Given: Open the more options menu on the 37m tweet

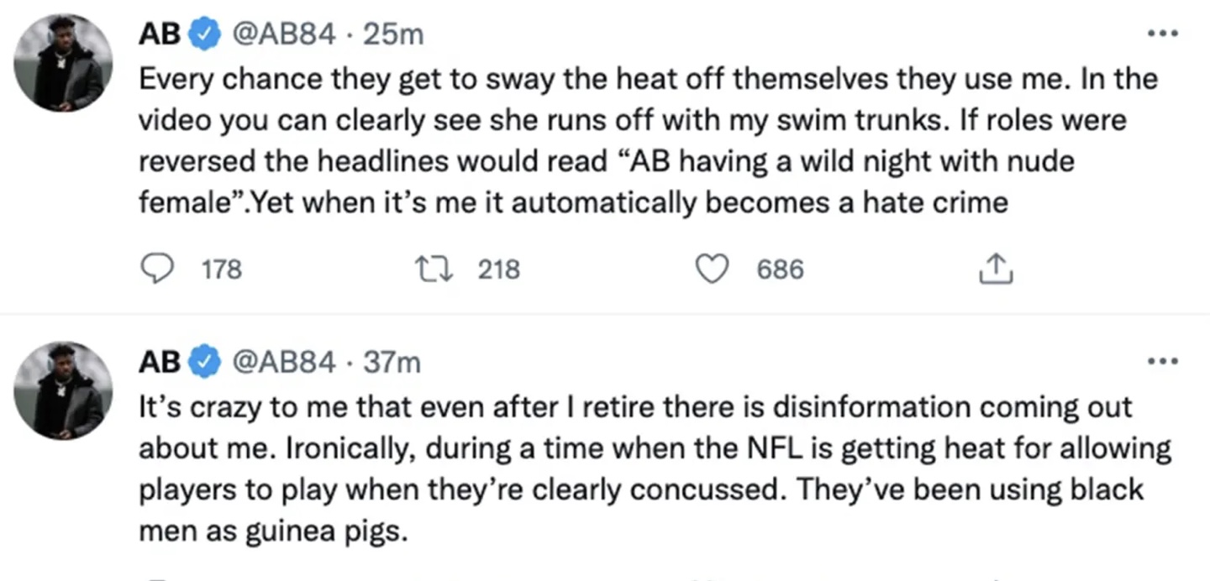Looking at the screenshot, I should click(1163, 362).
